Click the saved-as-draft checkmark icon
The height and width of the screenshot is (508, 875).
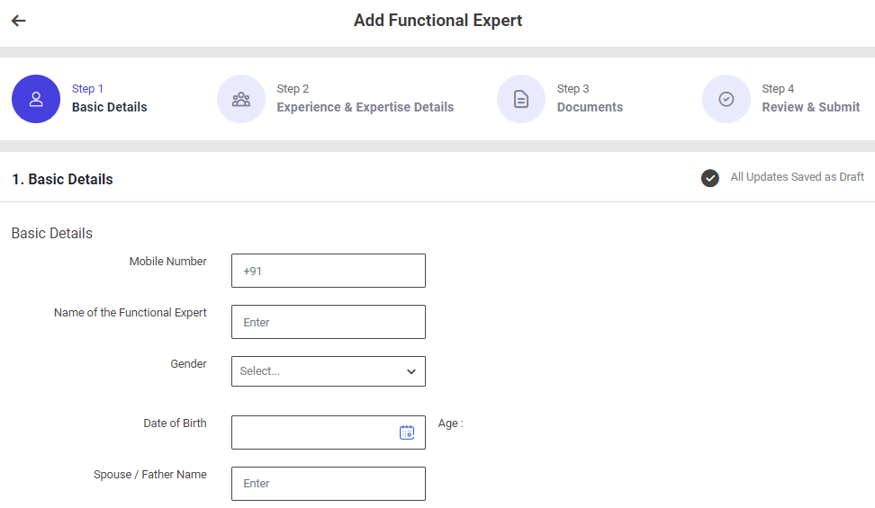[x=710, y=178]
